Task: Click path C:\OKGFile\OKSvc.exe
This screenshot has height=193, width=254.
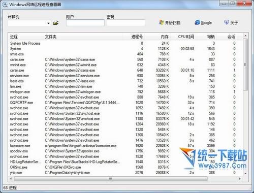Action: coord(63,167)
